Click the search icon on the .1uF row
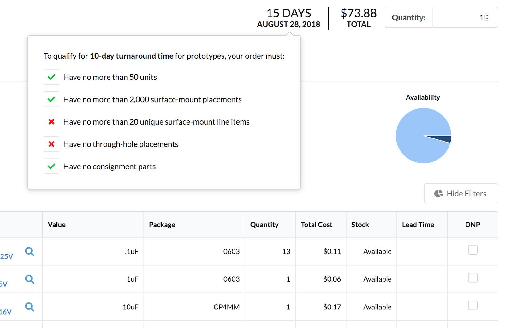 (x=30, y=251)
